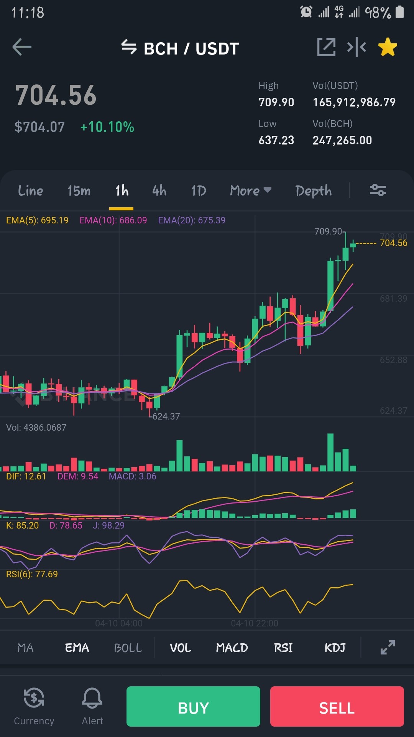Tap the back arrow icon
The width and height of the screenshot is (414, 737).
coord(22,48)
